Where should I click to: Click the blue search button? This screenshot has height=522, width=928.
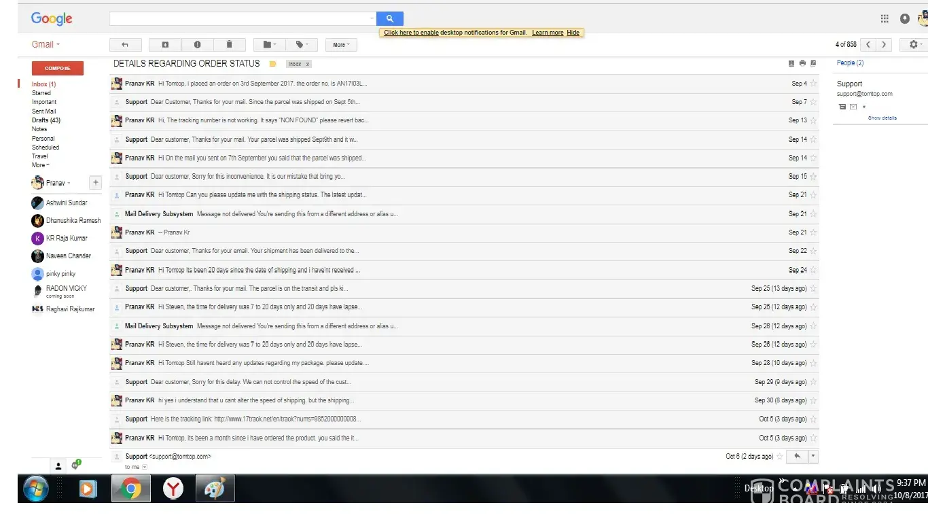coord(390,18)
